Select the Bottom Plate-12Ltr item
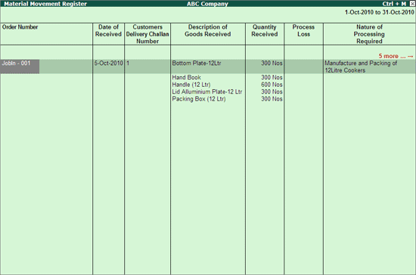Screen dimensions: 416x275 tap(197, 63)
